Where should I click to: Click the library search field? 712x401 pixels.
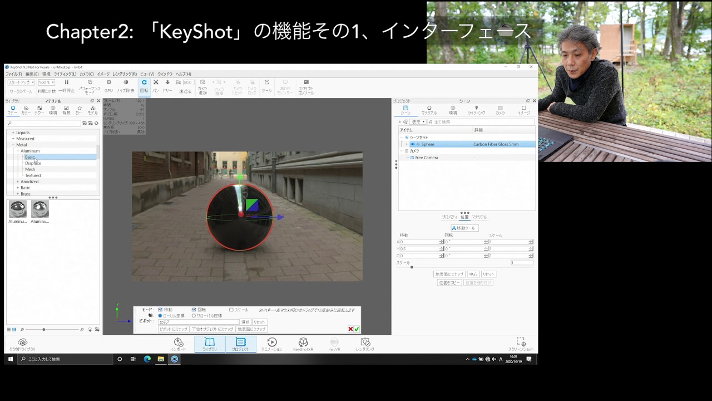pos(44,123)
